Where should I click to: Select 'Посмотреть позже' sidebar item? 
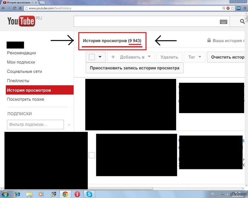pos(26,99)
